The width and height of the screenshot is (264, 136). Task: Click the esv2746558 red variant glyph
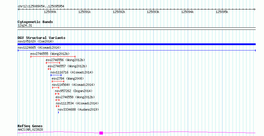coord(58,100)
